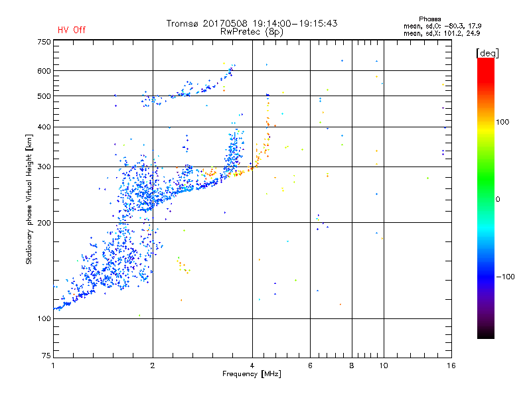Image resolution: width=531 pixels, height=398 pixels.
Task: Click the y-axis tick label '300'
Action: click(x=44, y=167)
